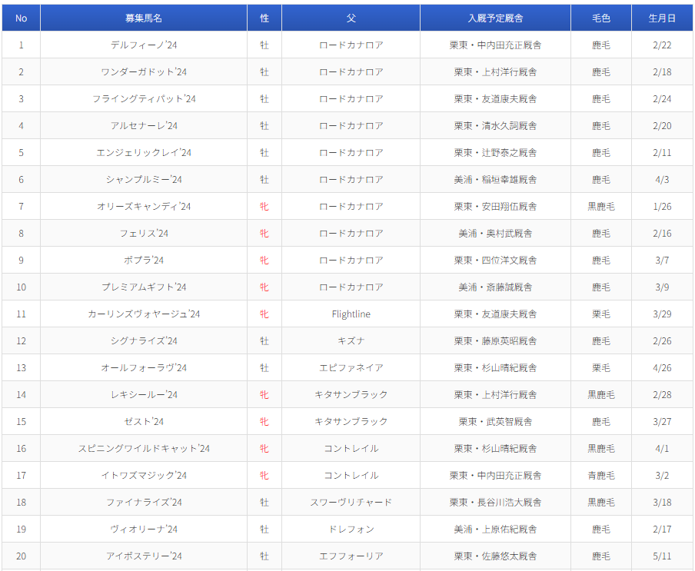
Task: Sort by the 募集馬名 column header
Action: click(144, 18)
